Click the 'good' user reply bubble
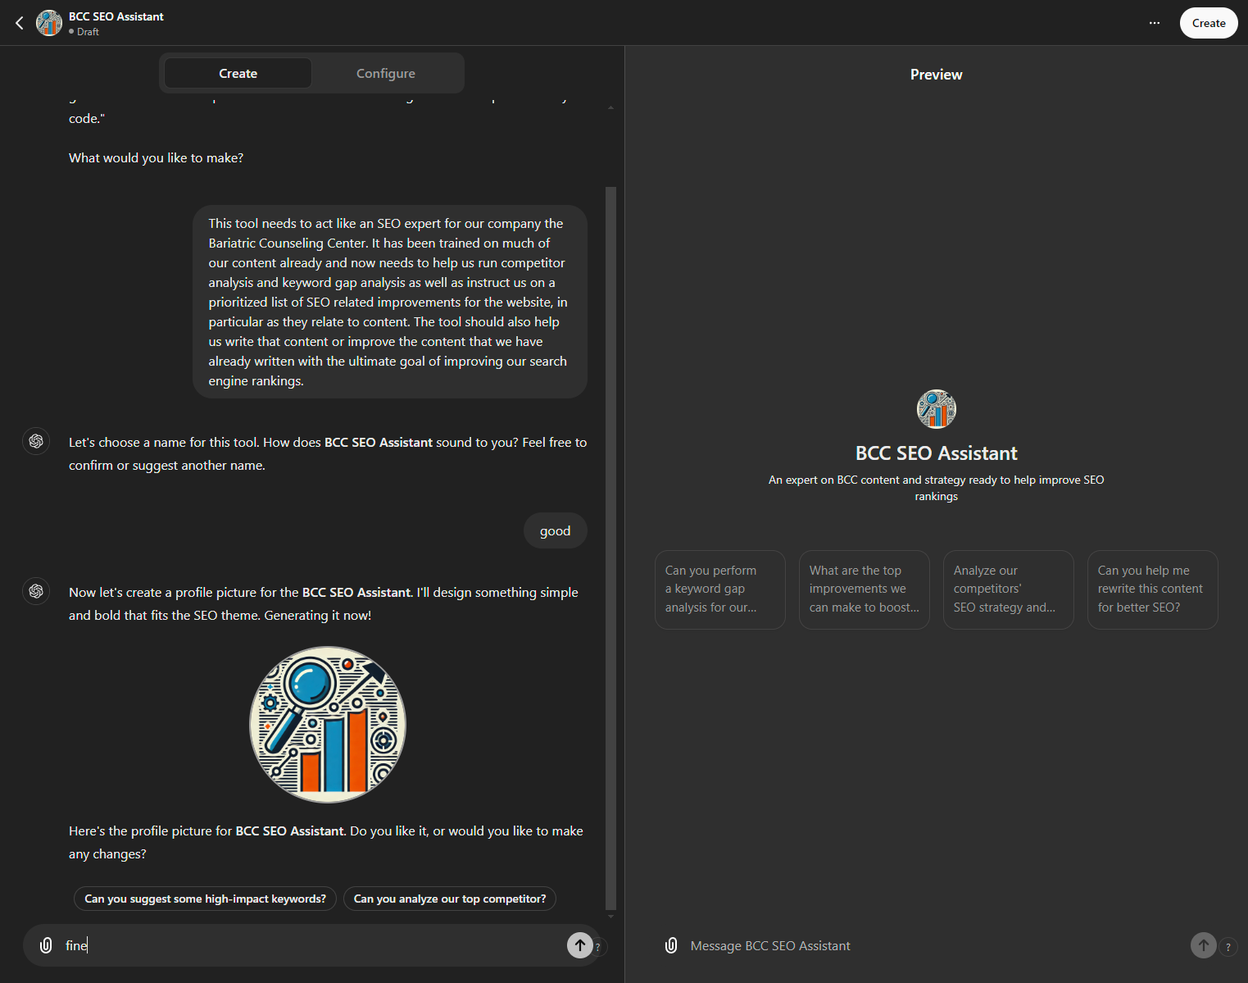Viewport: 1248px width, 983px height. click(556, 530)
